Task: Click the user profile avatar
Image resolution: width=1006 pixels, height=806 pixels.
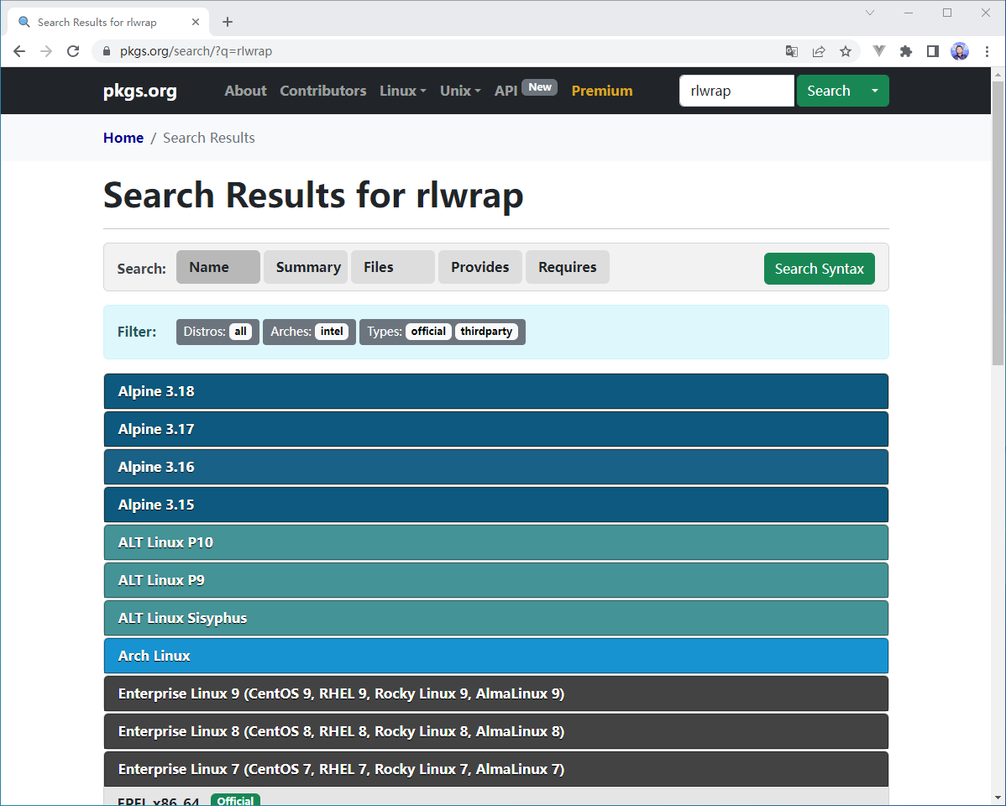Action: 959,51
